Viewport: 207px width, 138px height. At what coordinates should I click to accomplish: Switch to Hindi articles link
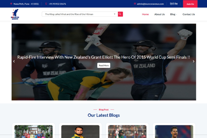(174, 4)
